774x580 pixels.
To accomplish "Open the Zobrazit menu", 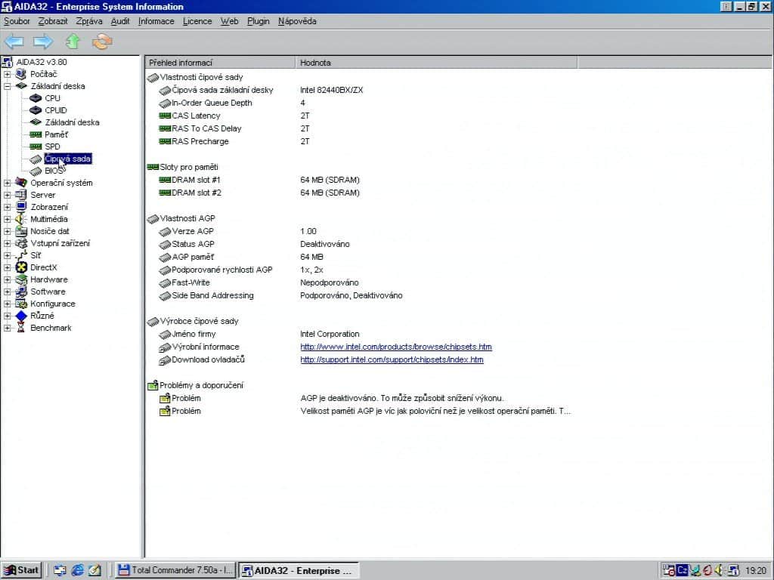I will pos(53,21).
